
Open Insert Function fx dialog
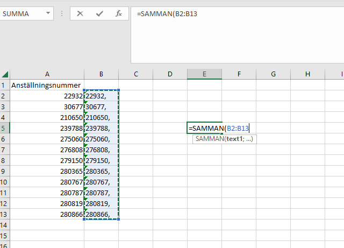119,13
